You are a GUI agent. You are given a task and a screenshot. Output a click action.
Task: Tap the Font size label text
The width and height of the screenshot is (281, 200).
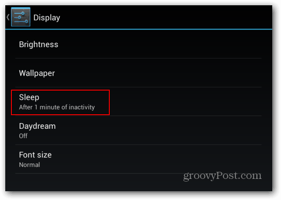35,155
